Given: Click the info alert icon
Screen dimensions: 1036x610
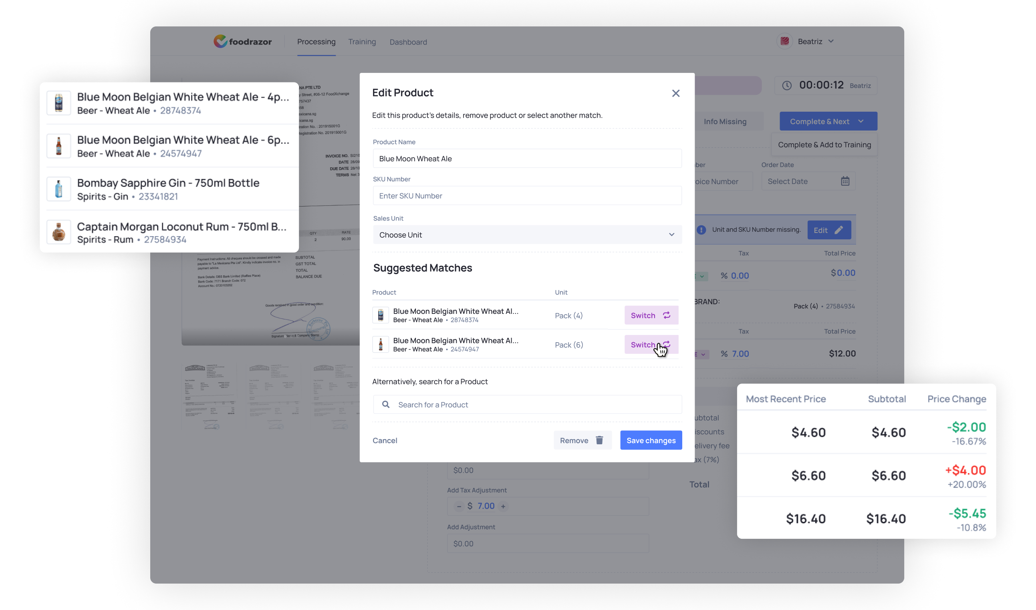Looking at the screenshot, I should (701, 230).
